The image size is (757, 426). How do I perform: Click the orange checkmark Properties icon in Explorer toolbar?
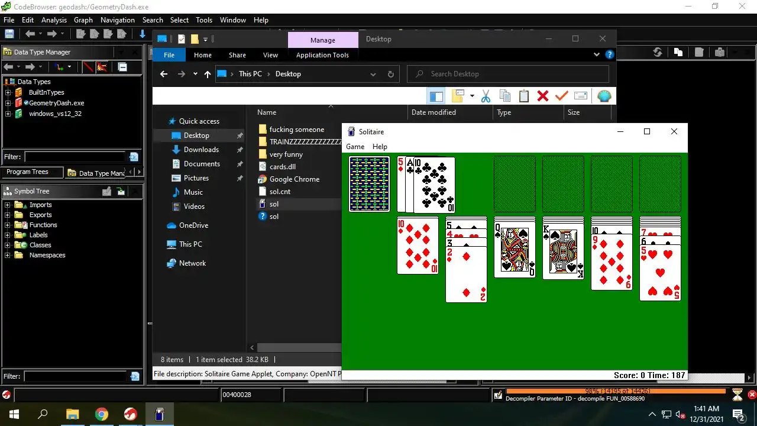[x=562, y=96]
